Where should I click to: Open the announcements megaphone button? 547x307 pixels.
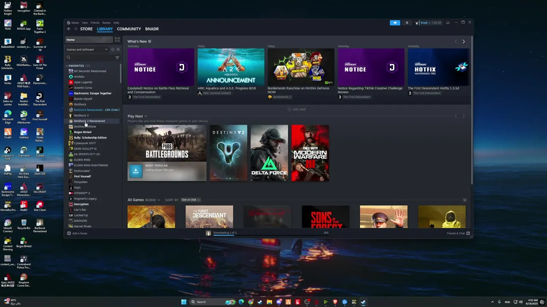[x=395, y=23]
